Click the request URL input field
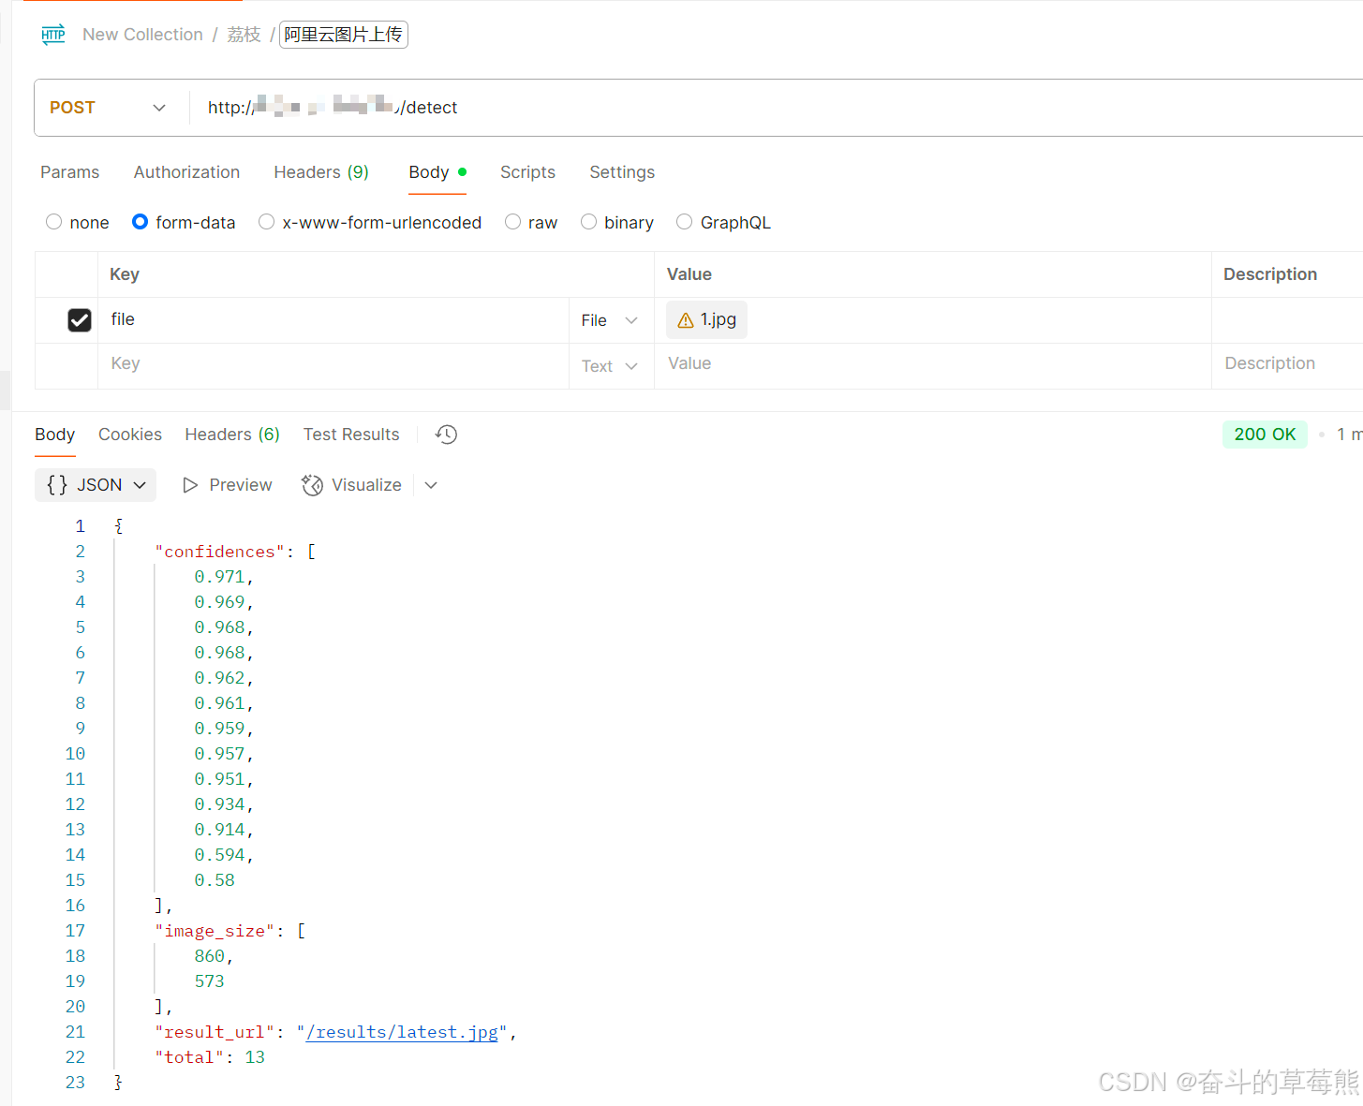The height and width of the screenshot is (1106, 1363). (656, 107)
